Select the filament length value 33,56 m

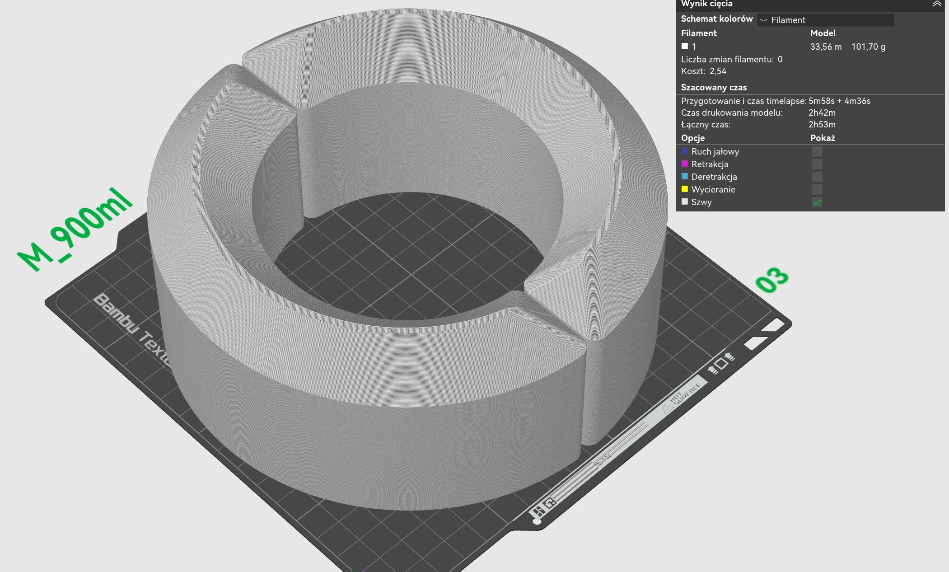coord(826,47)
